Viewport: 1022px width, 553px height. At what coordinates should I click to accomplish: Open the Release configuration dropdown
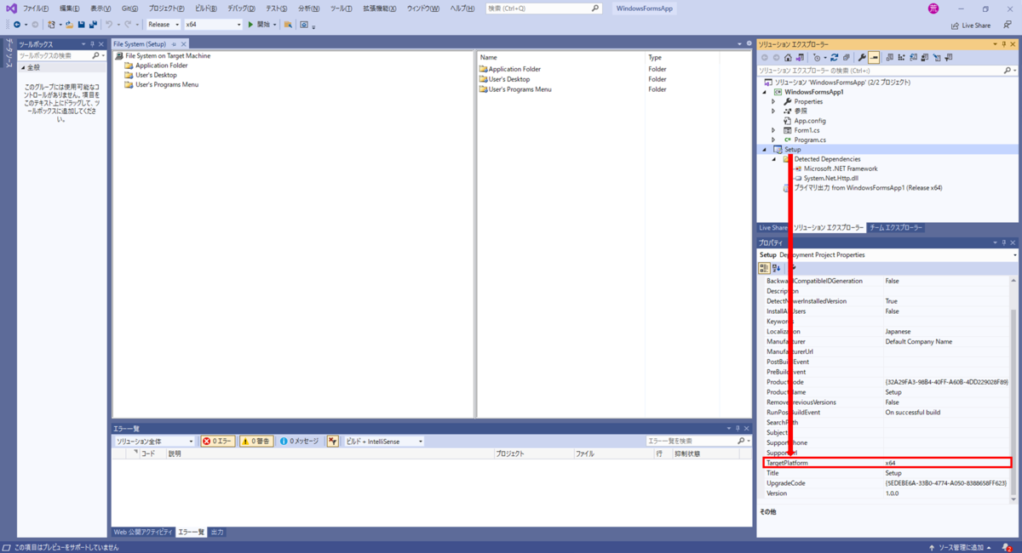click(164, 25)
